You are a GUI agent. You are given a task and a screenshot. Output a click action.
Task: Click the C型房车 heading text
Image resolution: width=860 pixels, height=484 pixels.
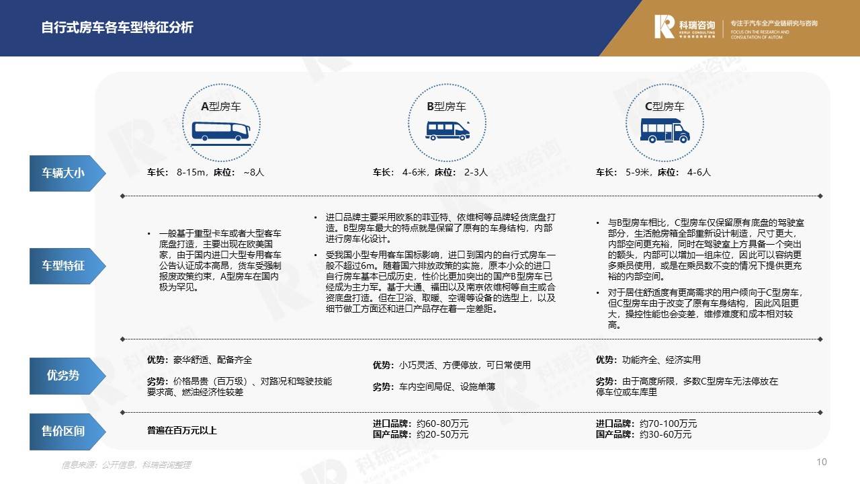(x=664, y=106)
